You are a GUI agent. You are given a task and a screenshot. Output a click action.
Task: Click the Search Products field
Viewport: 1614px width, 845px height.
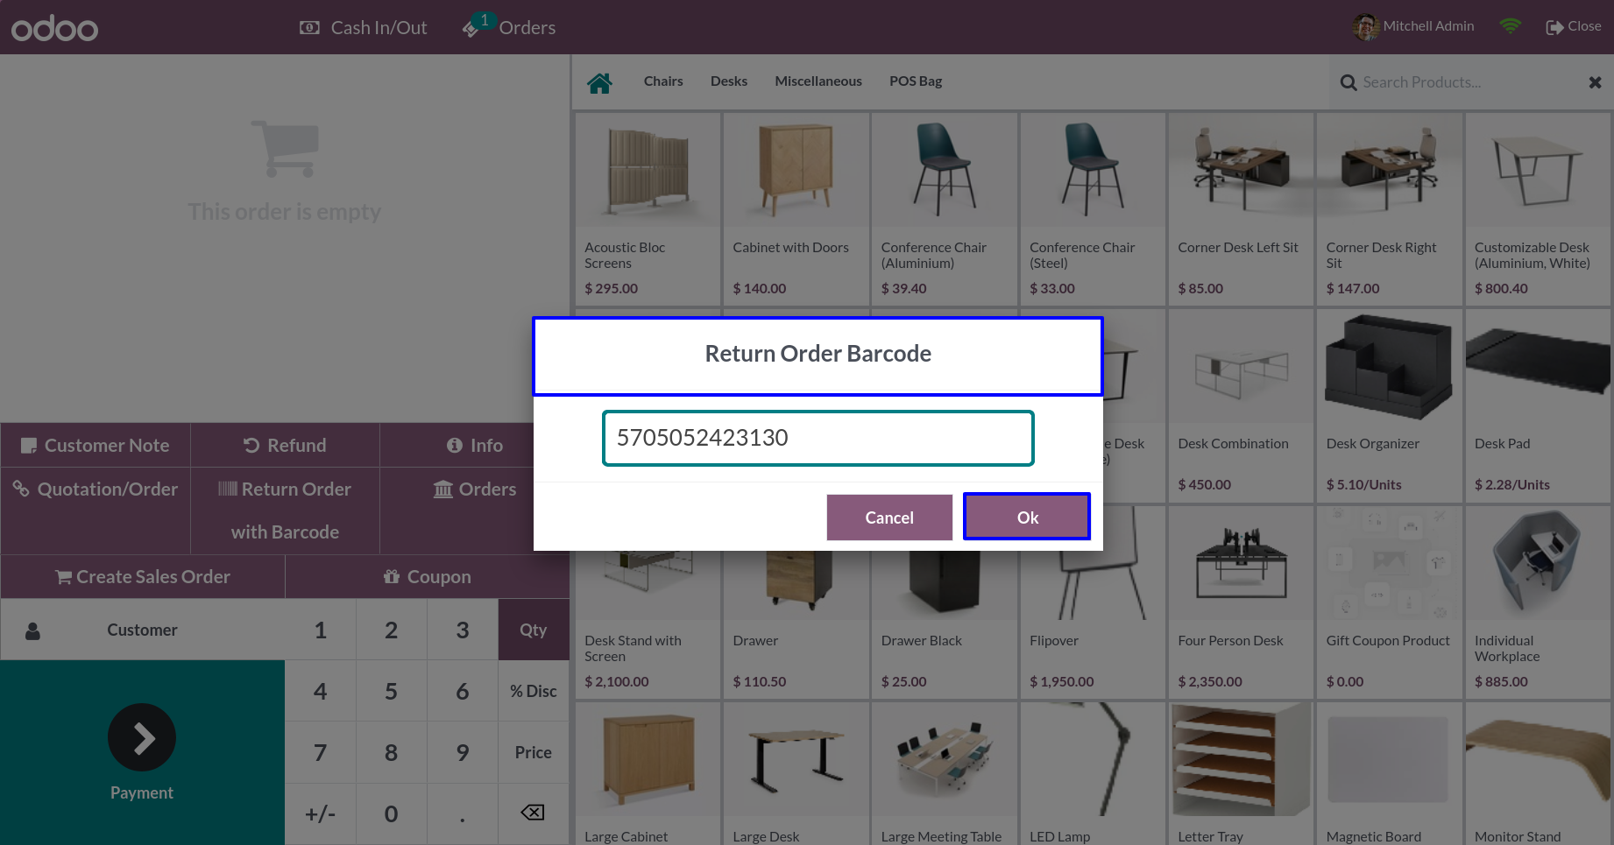1468,82
